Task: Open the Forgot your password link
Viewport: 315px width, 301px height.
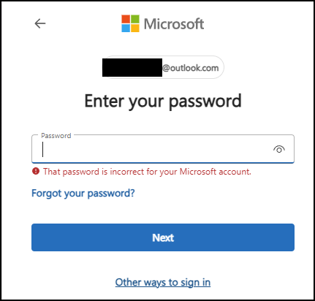Action: coord(83,194)
